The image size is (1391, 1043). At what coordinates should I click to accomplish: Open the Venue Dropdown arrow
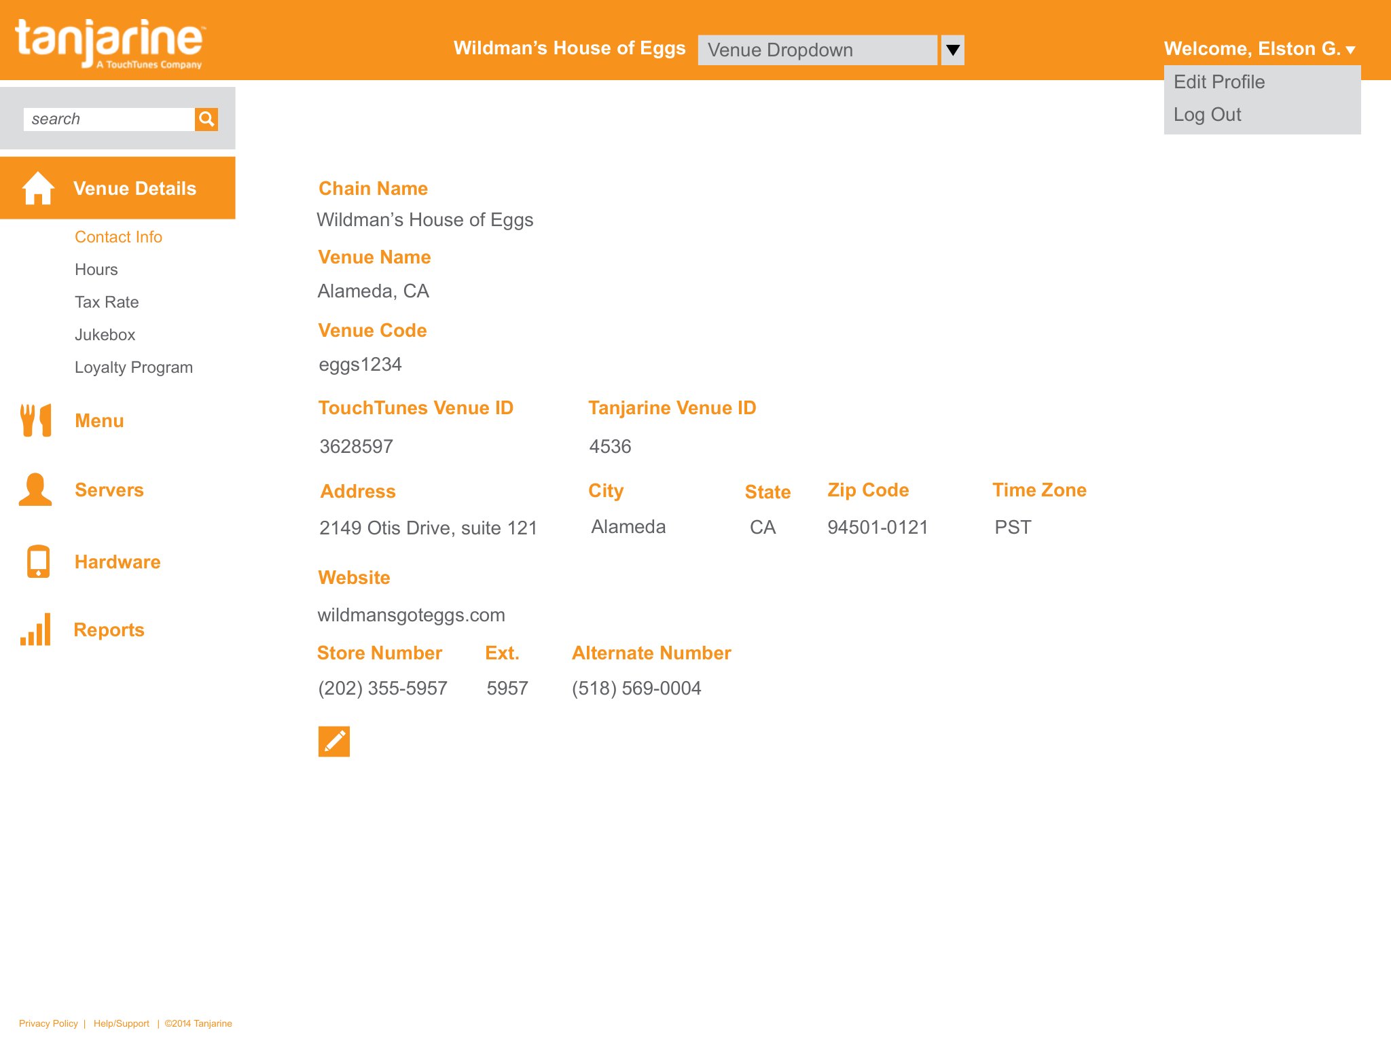pyautogui.click(x=953, y=50)
